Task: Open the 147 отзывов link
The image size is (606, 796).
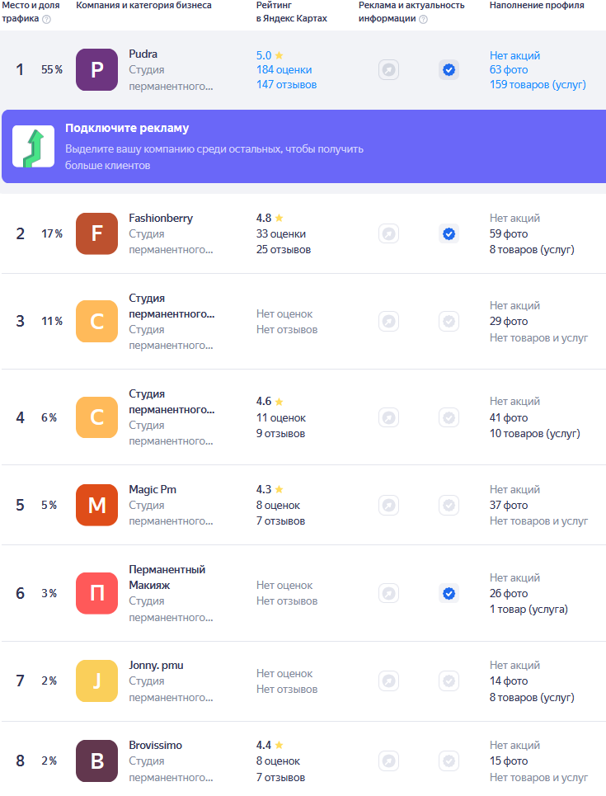Action: [286, 84]
